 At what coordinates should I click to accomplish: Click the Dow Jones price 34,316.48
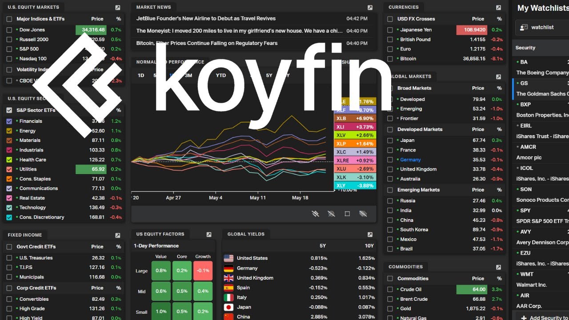pyautogui.click(x=91, y=30)
